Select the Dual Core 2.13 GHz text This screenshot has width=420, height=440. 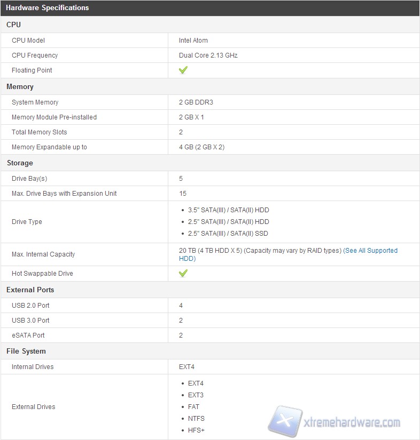[x=208, y=55]
